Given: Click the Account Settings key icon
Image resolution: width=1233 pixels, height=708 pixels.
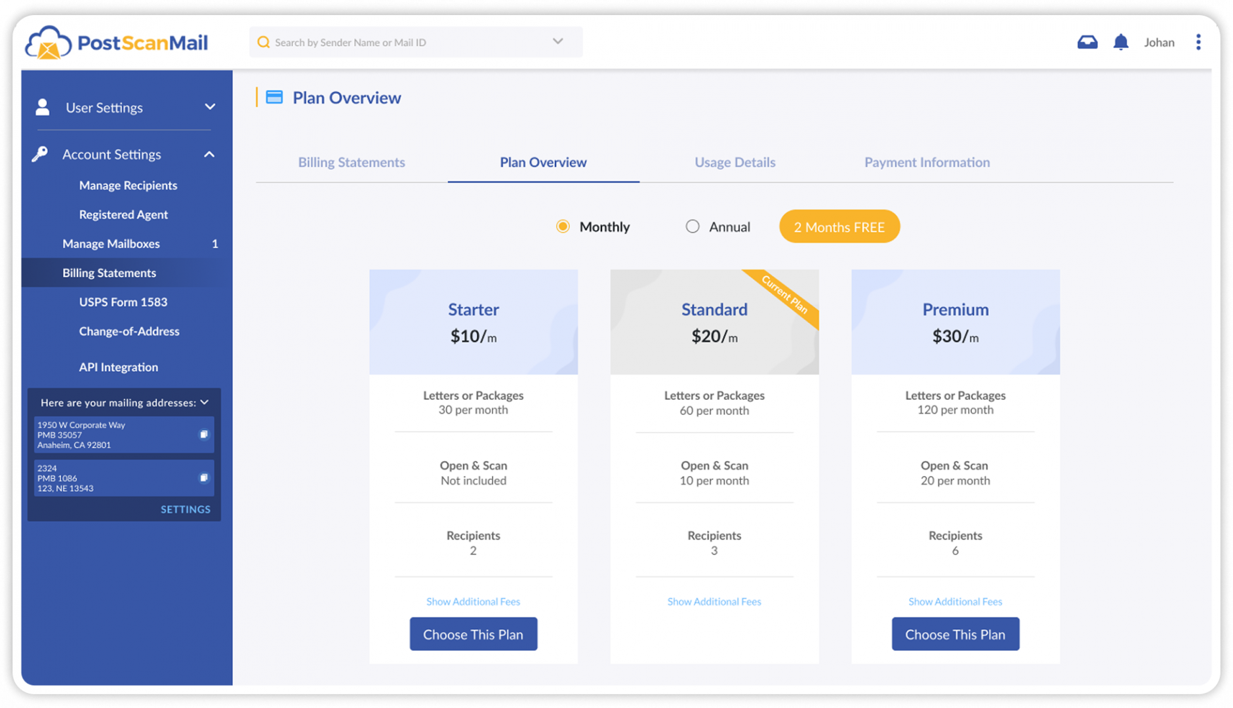Looking at the screenshot, I should [x=41, y=153].
